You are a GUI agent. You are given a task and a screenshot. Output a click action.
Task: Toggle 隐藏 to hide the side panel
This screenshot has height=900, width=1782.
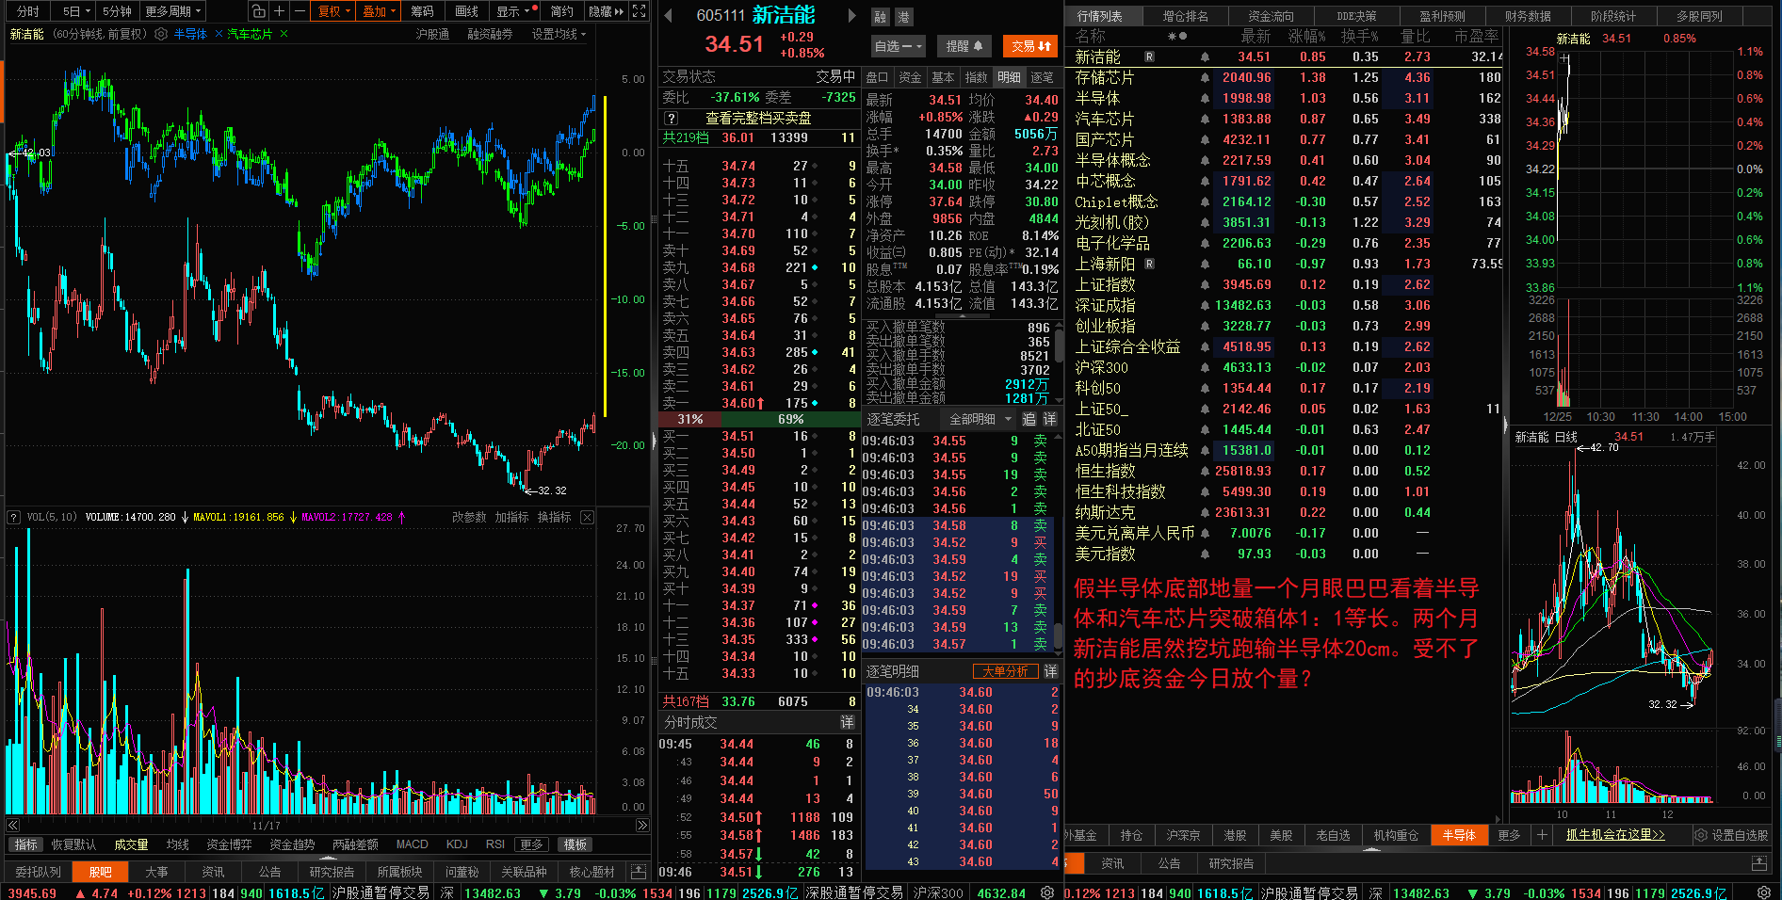[606, 11]
